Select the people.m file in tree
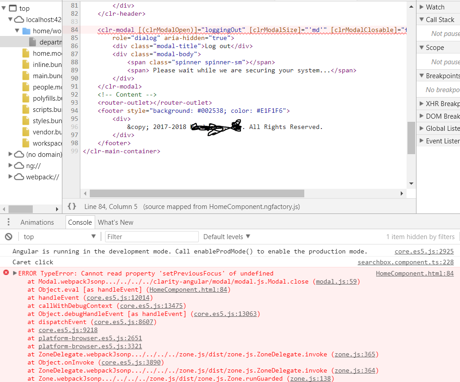The image size is (460, 382). [x=43, y=87]
